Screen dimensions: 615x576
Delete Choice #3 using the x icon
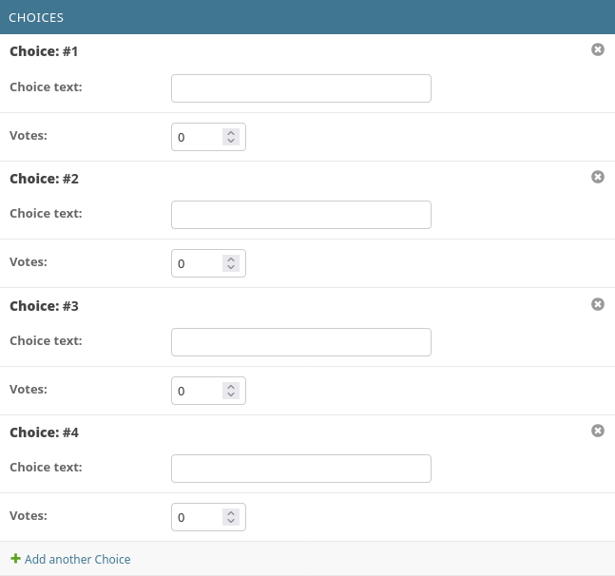[598, 304]
